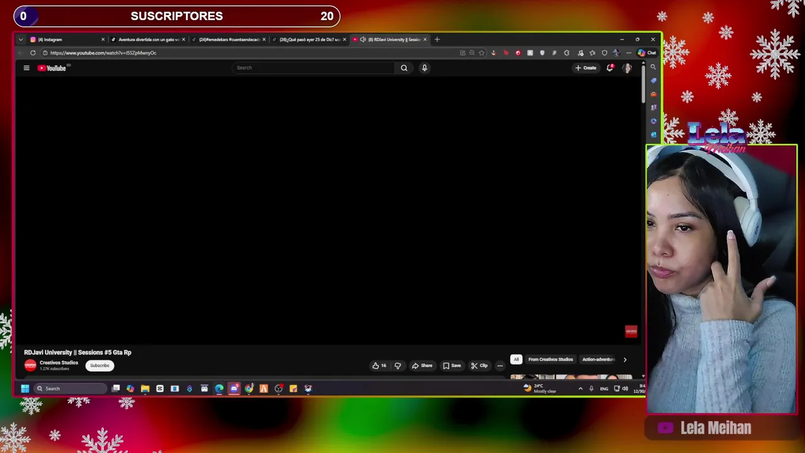Open Microsoft Edge from taskbar

point(219,389)
